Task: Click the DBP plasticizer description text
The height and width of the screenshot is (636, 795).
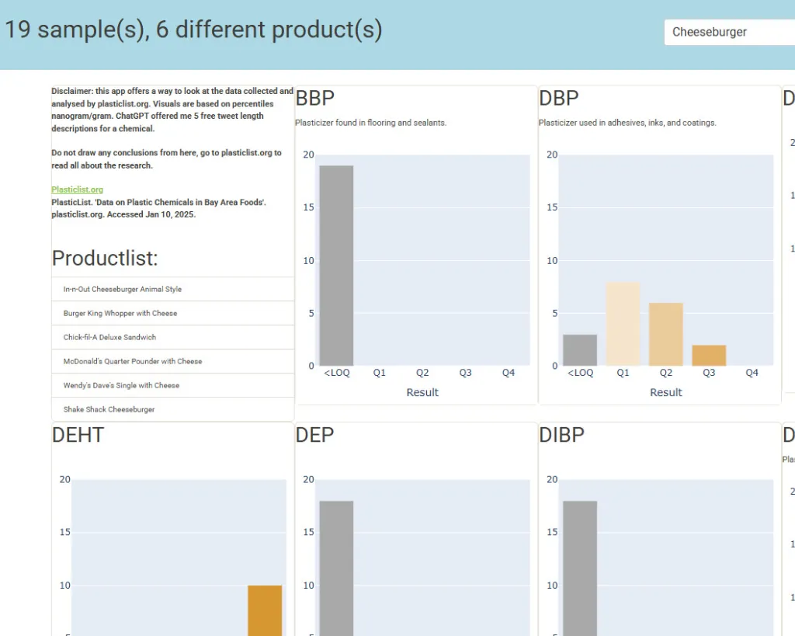Action: point(627,123)
